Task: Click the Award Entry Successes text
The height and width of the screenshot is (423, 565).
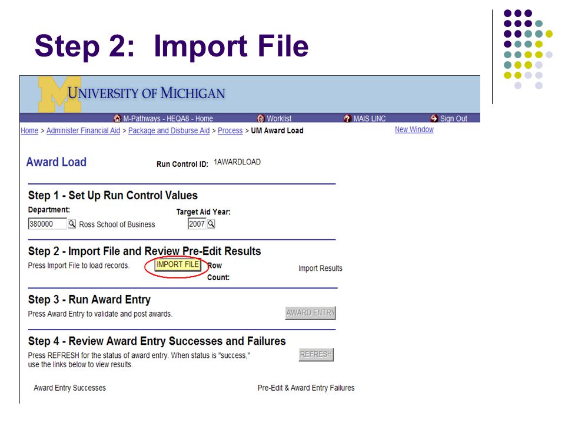Action: point(70,388)
